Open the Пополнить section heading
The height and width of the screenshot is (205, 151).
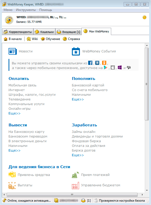coord(84,79)
